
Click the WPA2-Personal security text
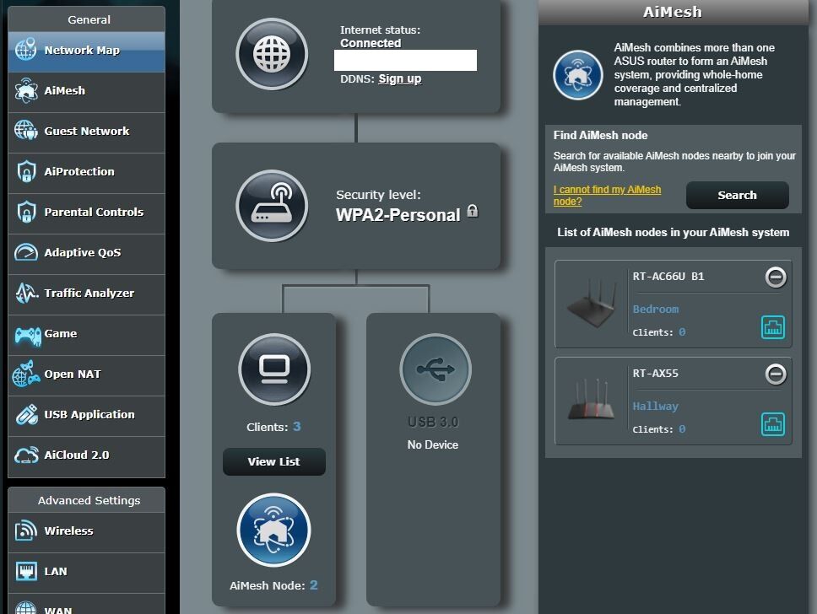[398, 214]
